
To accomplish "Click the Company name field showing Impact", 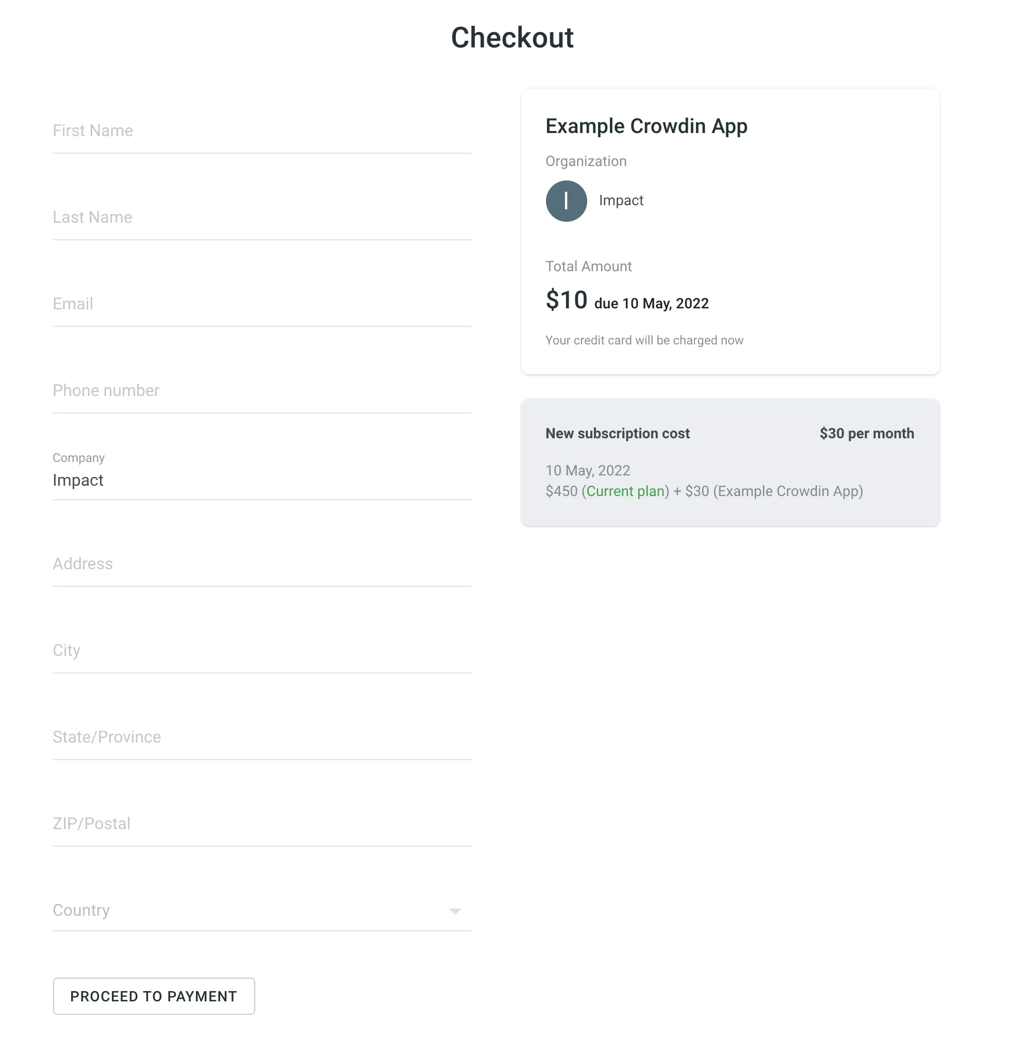I will click(x=263, y=481).
